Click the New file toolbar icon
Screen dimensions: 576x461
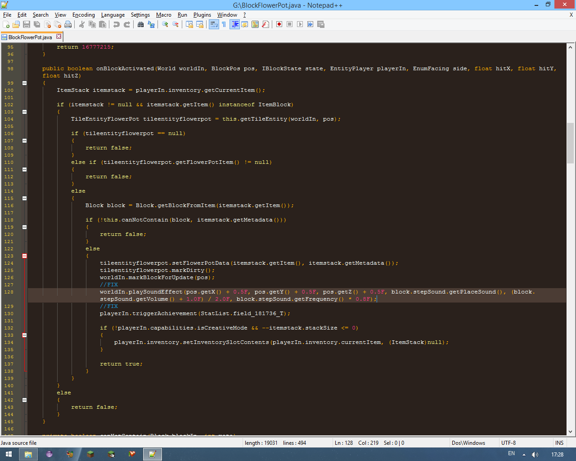pos(6,24)
